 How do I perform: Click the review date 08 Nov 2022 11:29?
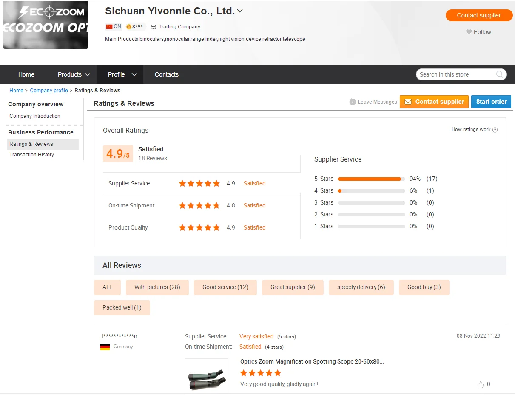[x=478, y=336]
